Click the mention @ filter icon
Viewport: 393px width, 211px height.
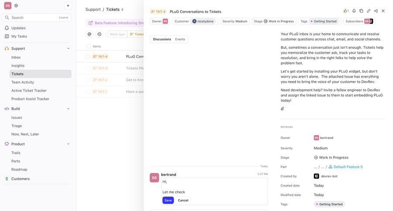(90, 34)
